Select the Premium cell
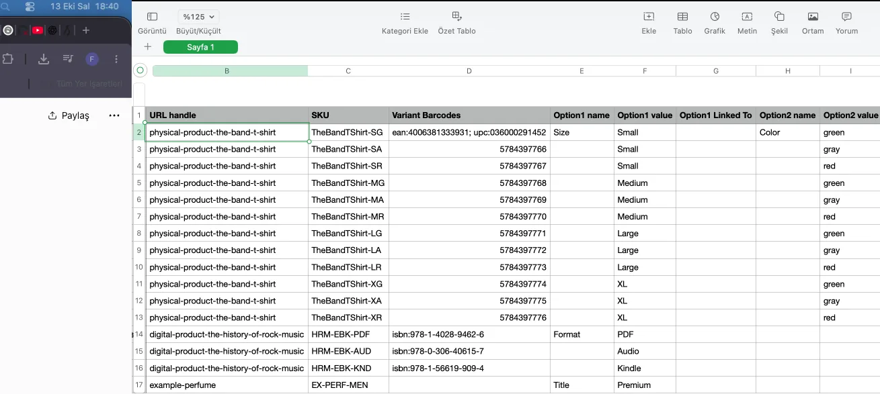Screen dimensions: 880x394 click(x=645, y=385)
